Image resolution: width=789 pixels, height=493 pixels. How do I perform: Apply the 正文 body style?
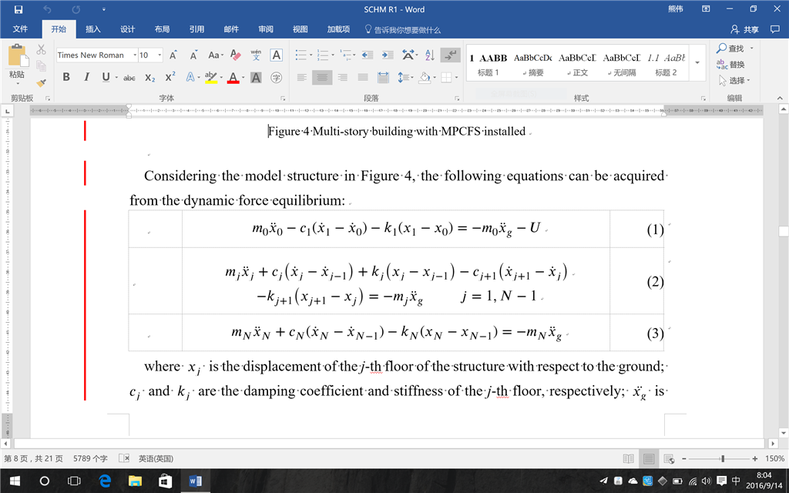click(x=577, y=62)
